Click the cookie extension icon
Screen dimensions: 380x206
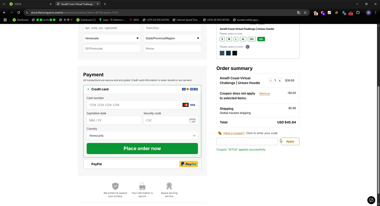tap(336, 12)
